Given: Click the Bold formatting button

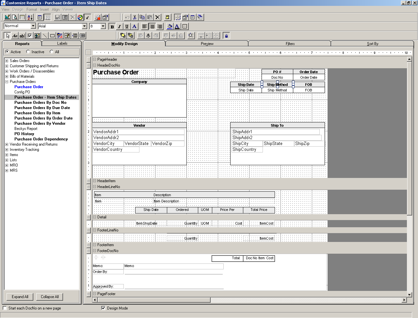Looking at the screenshot, I should point(112,26).
